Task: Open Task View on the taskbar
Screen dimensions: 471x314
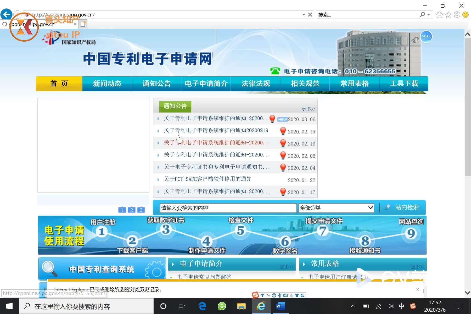Action: (182, 306)
